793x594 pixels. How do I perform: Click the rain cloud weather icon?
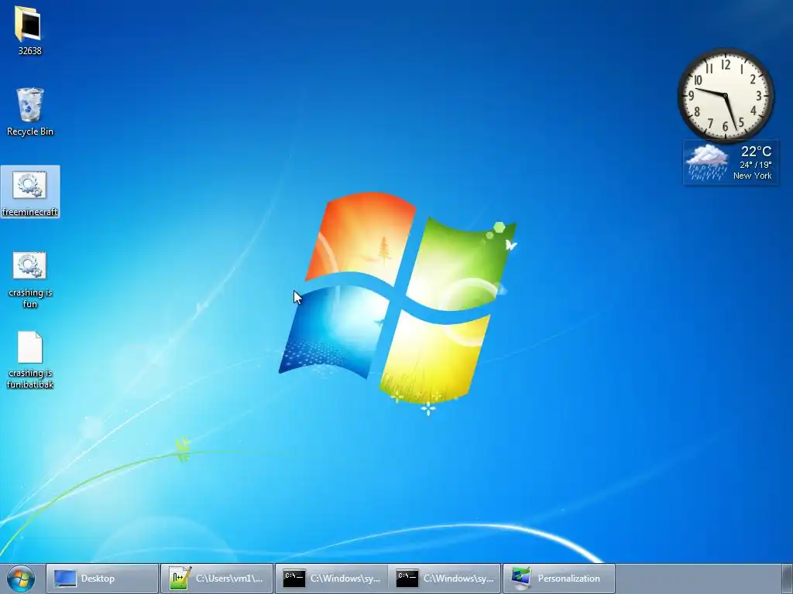[706, 162]
